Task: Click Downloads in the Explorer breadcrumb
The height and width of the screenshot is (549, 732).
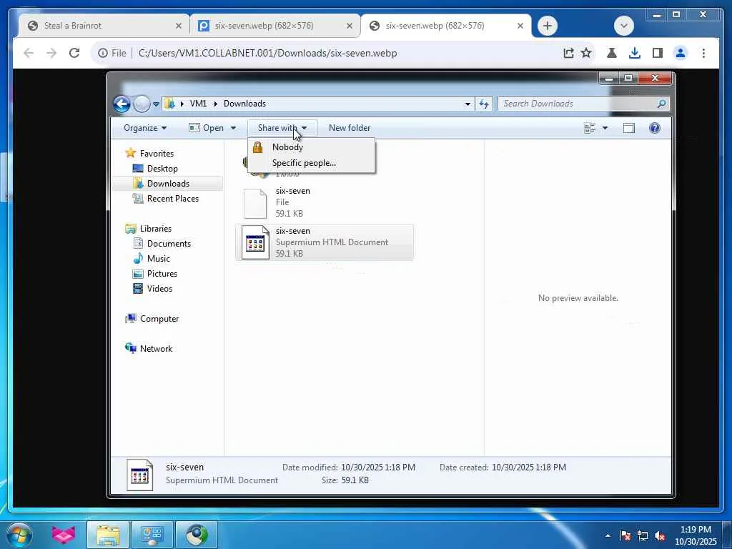Action: 244,104
